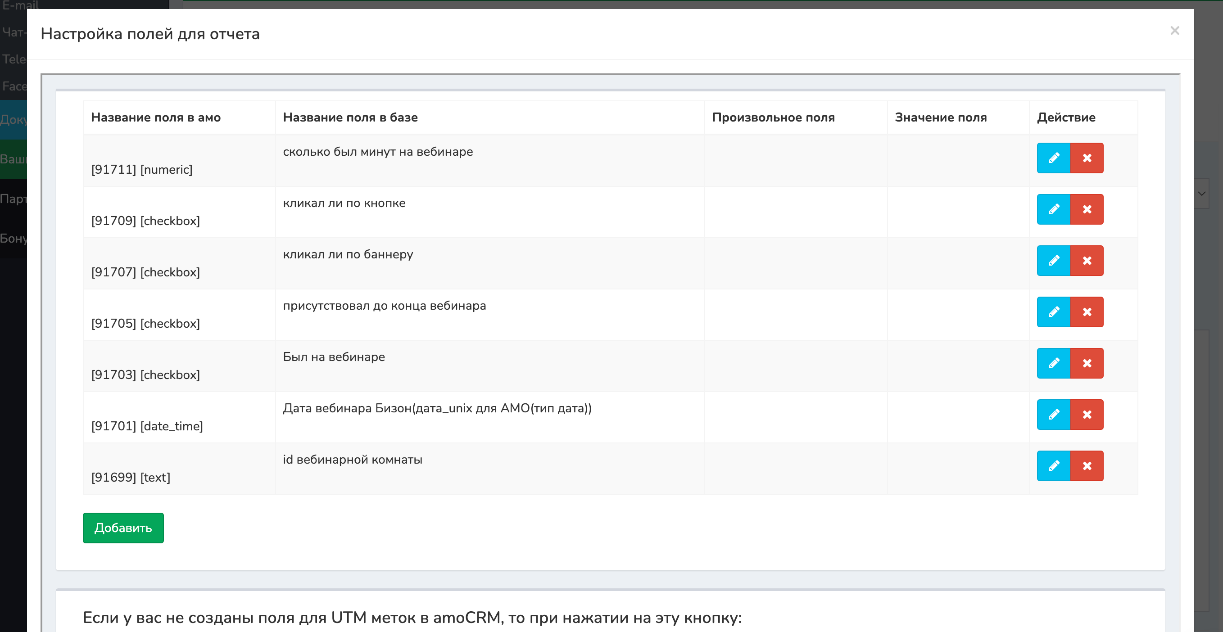Edit the 'id вебинарной комнаты' field
The image size is (1223, 632).
point(1053,465)
